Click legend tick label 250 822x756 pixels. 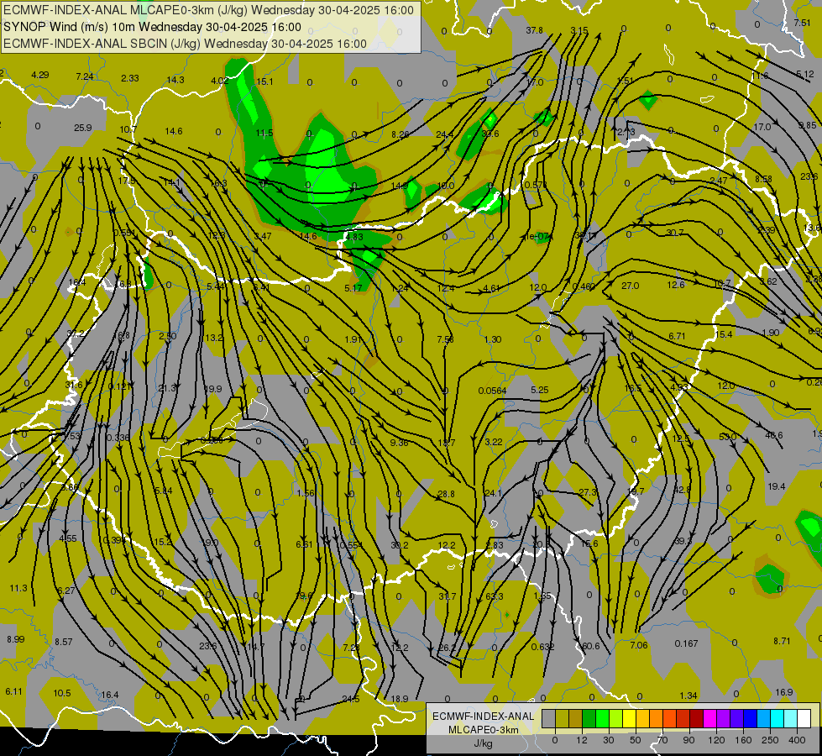click(x=770, y=740)
